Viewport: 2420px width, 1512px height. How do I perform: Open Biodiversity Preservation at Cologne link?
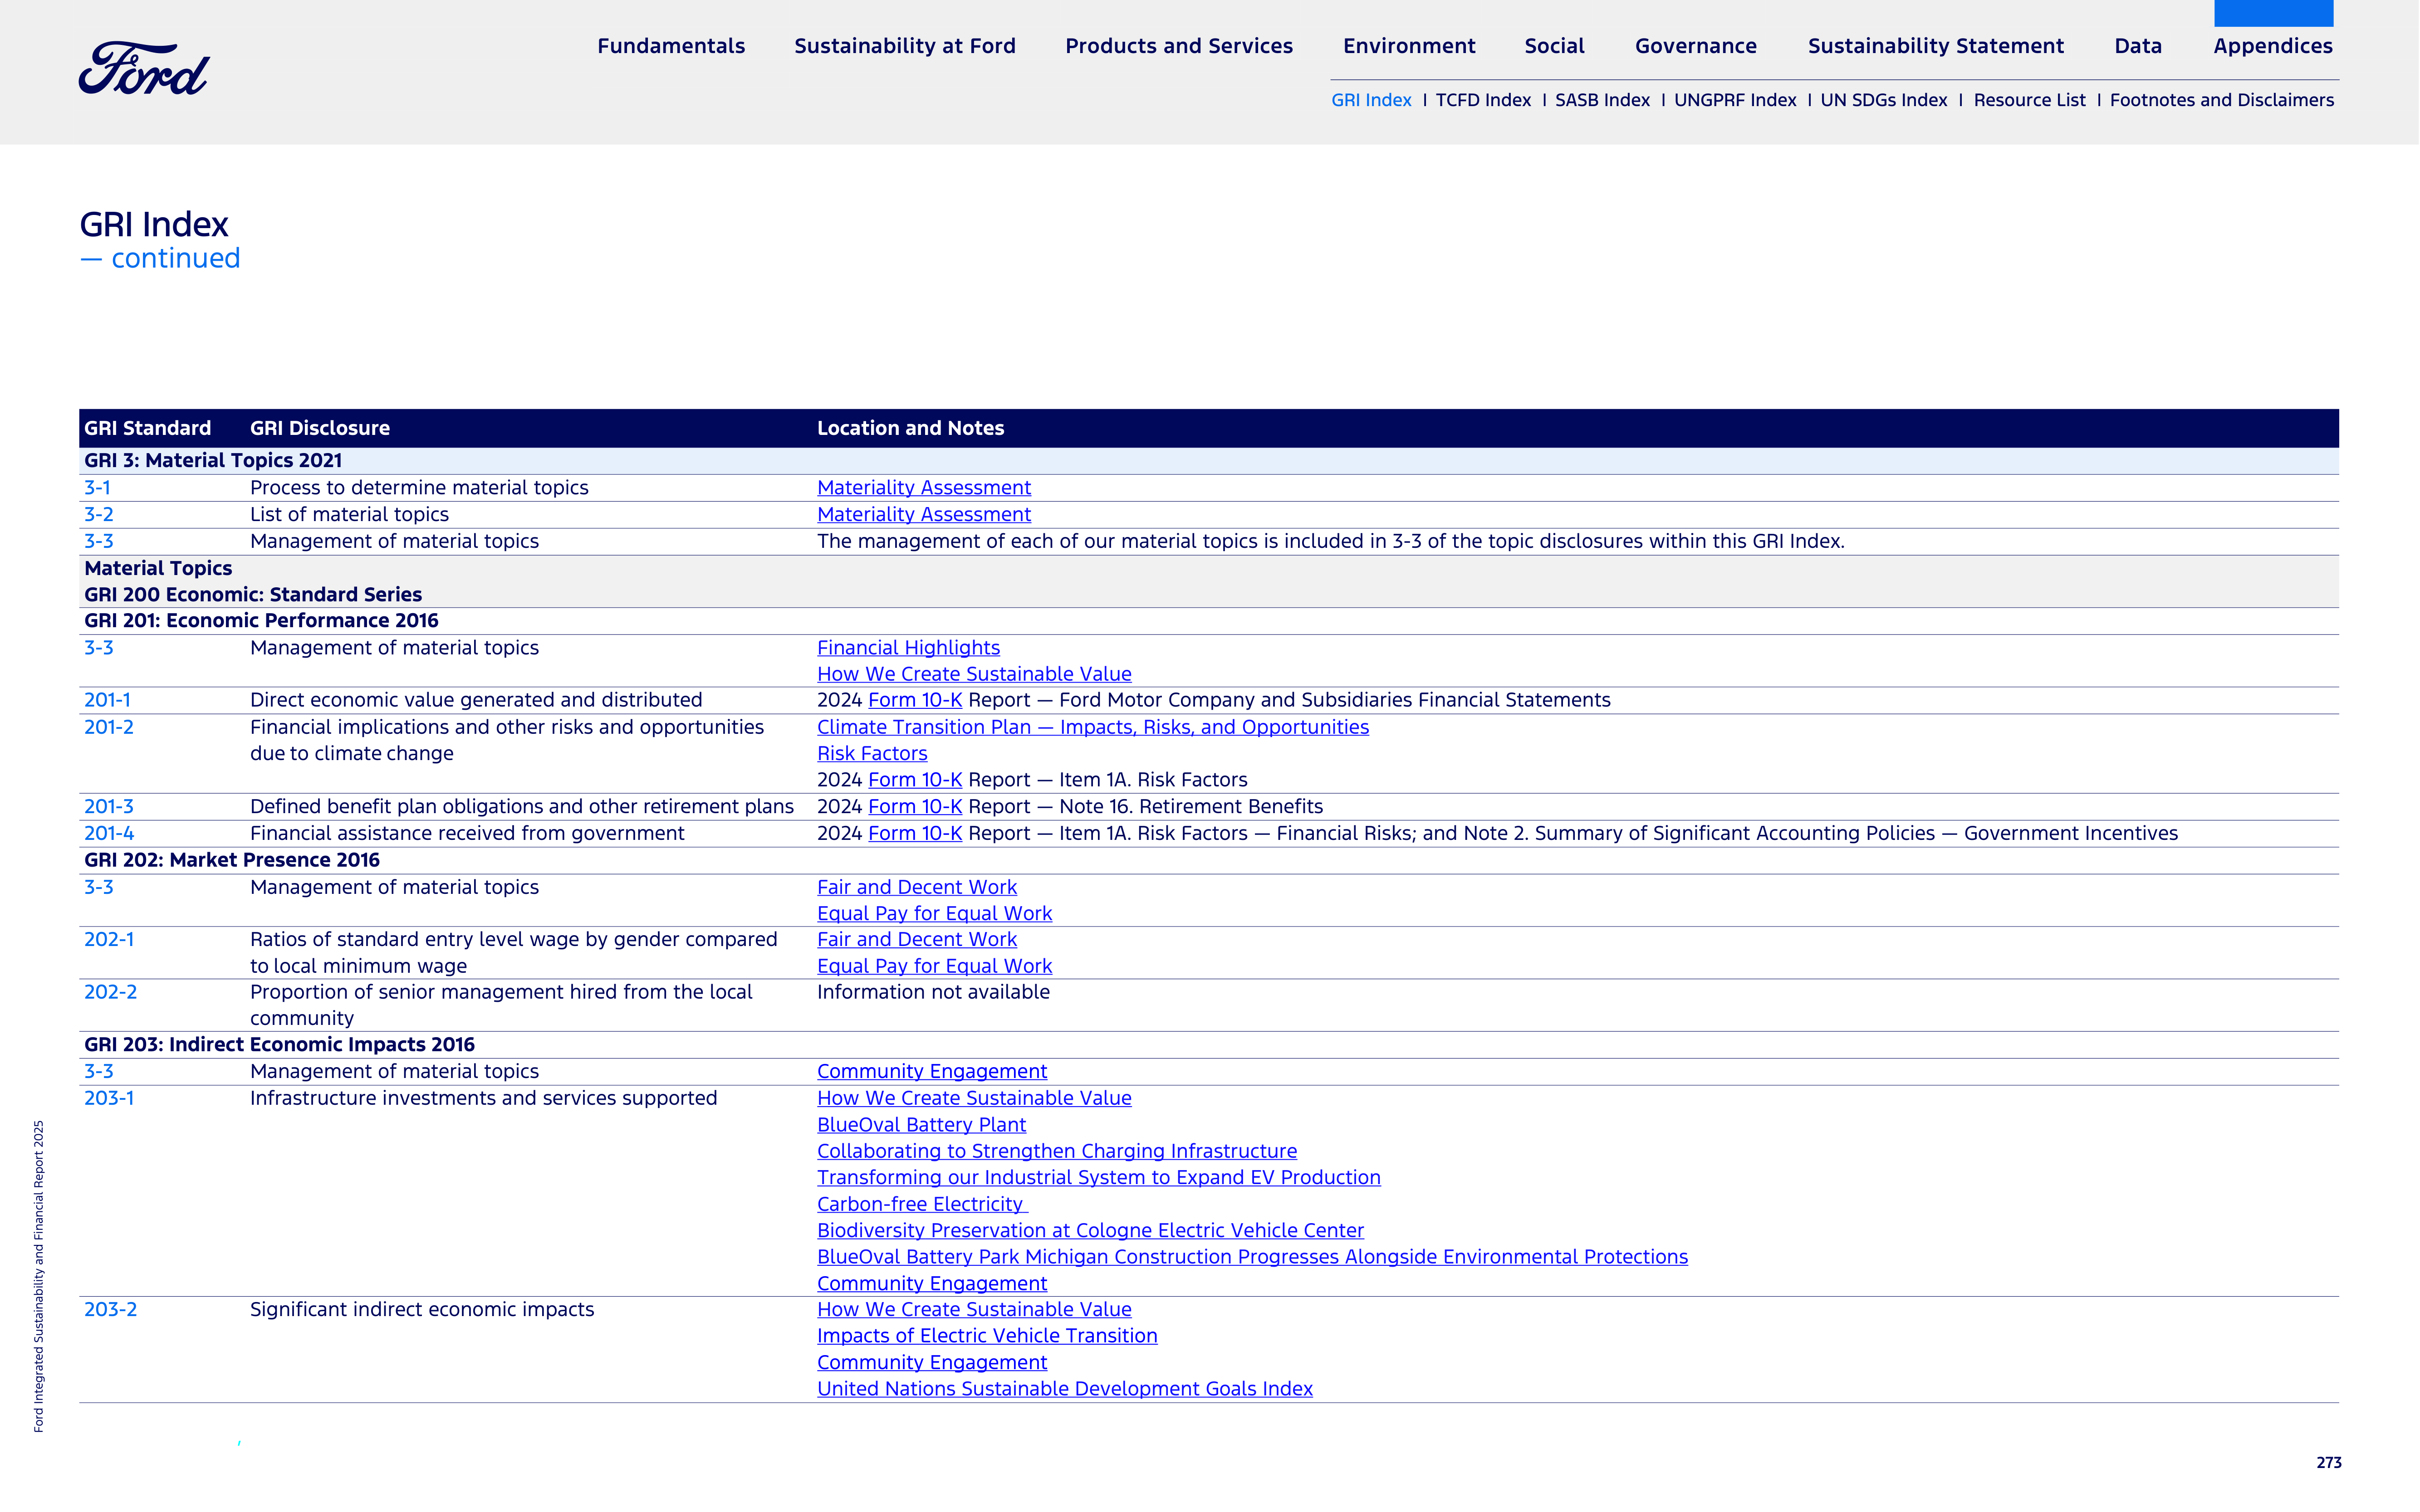pos(1090,1231)
